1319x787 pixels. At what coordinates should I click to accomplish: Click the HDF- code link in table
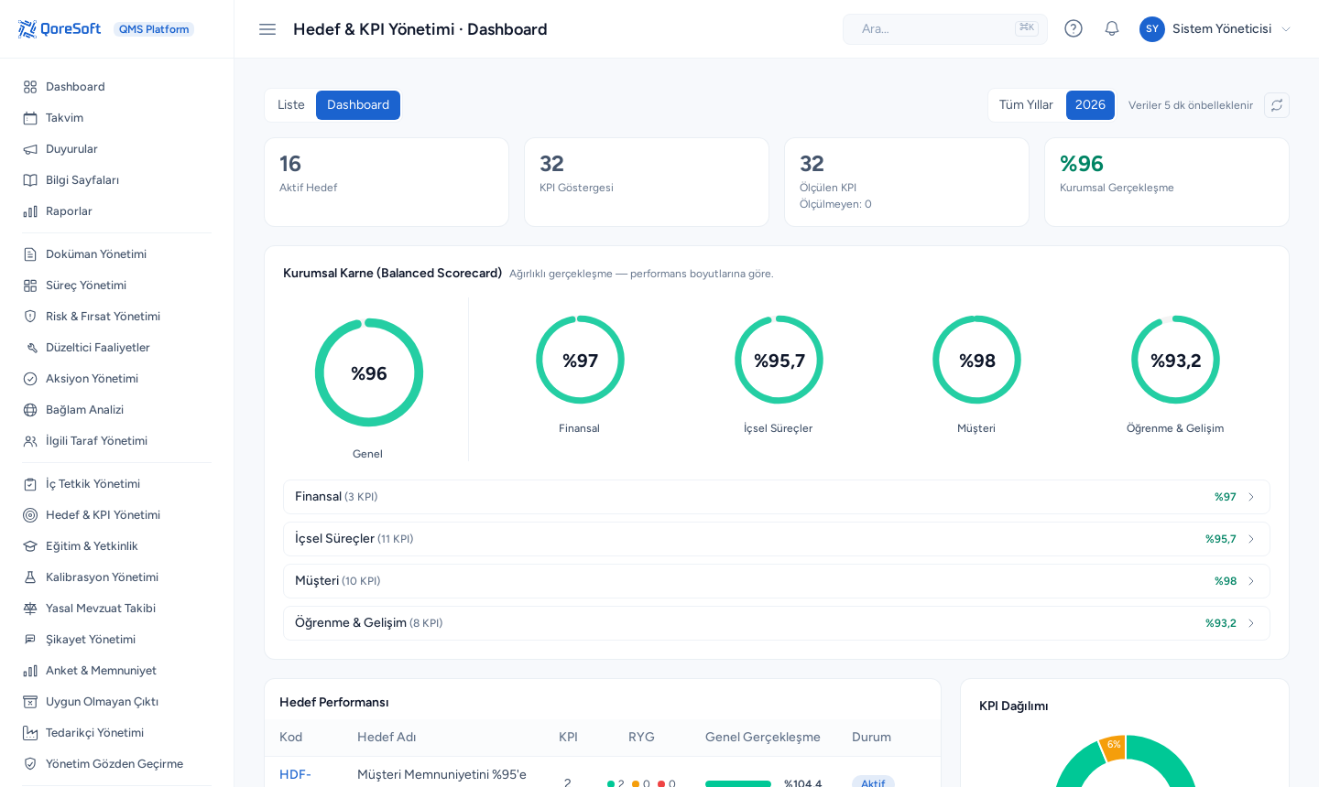click(295, 775)
